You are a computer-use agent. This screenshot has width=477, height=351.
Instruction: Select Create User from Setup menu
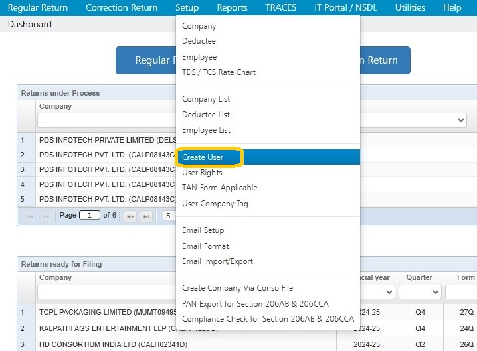pos(203,157)
